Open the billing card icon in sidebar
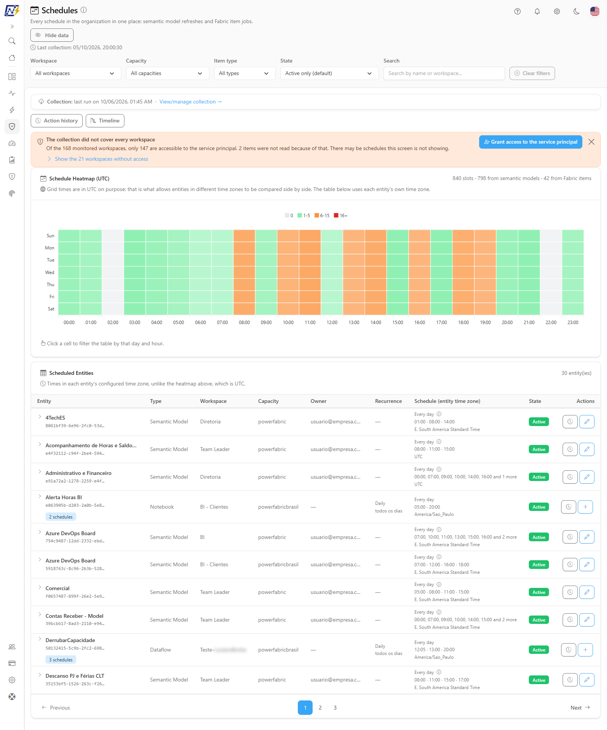 point(12,664)
